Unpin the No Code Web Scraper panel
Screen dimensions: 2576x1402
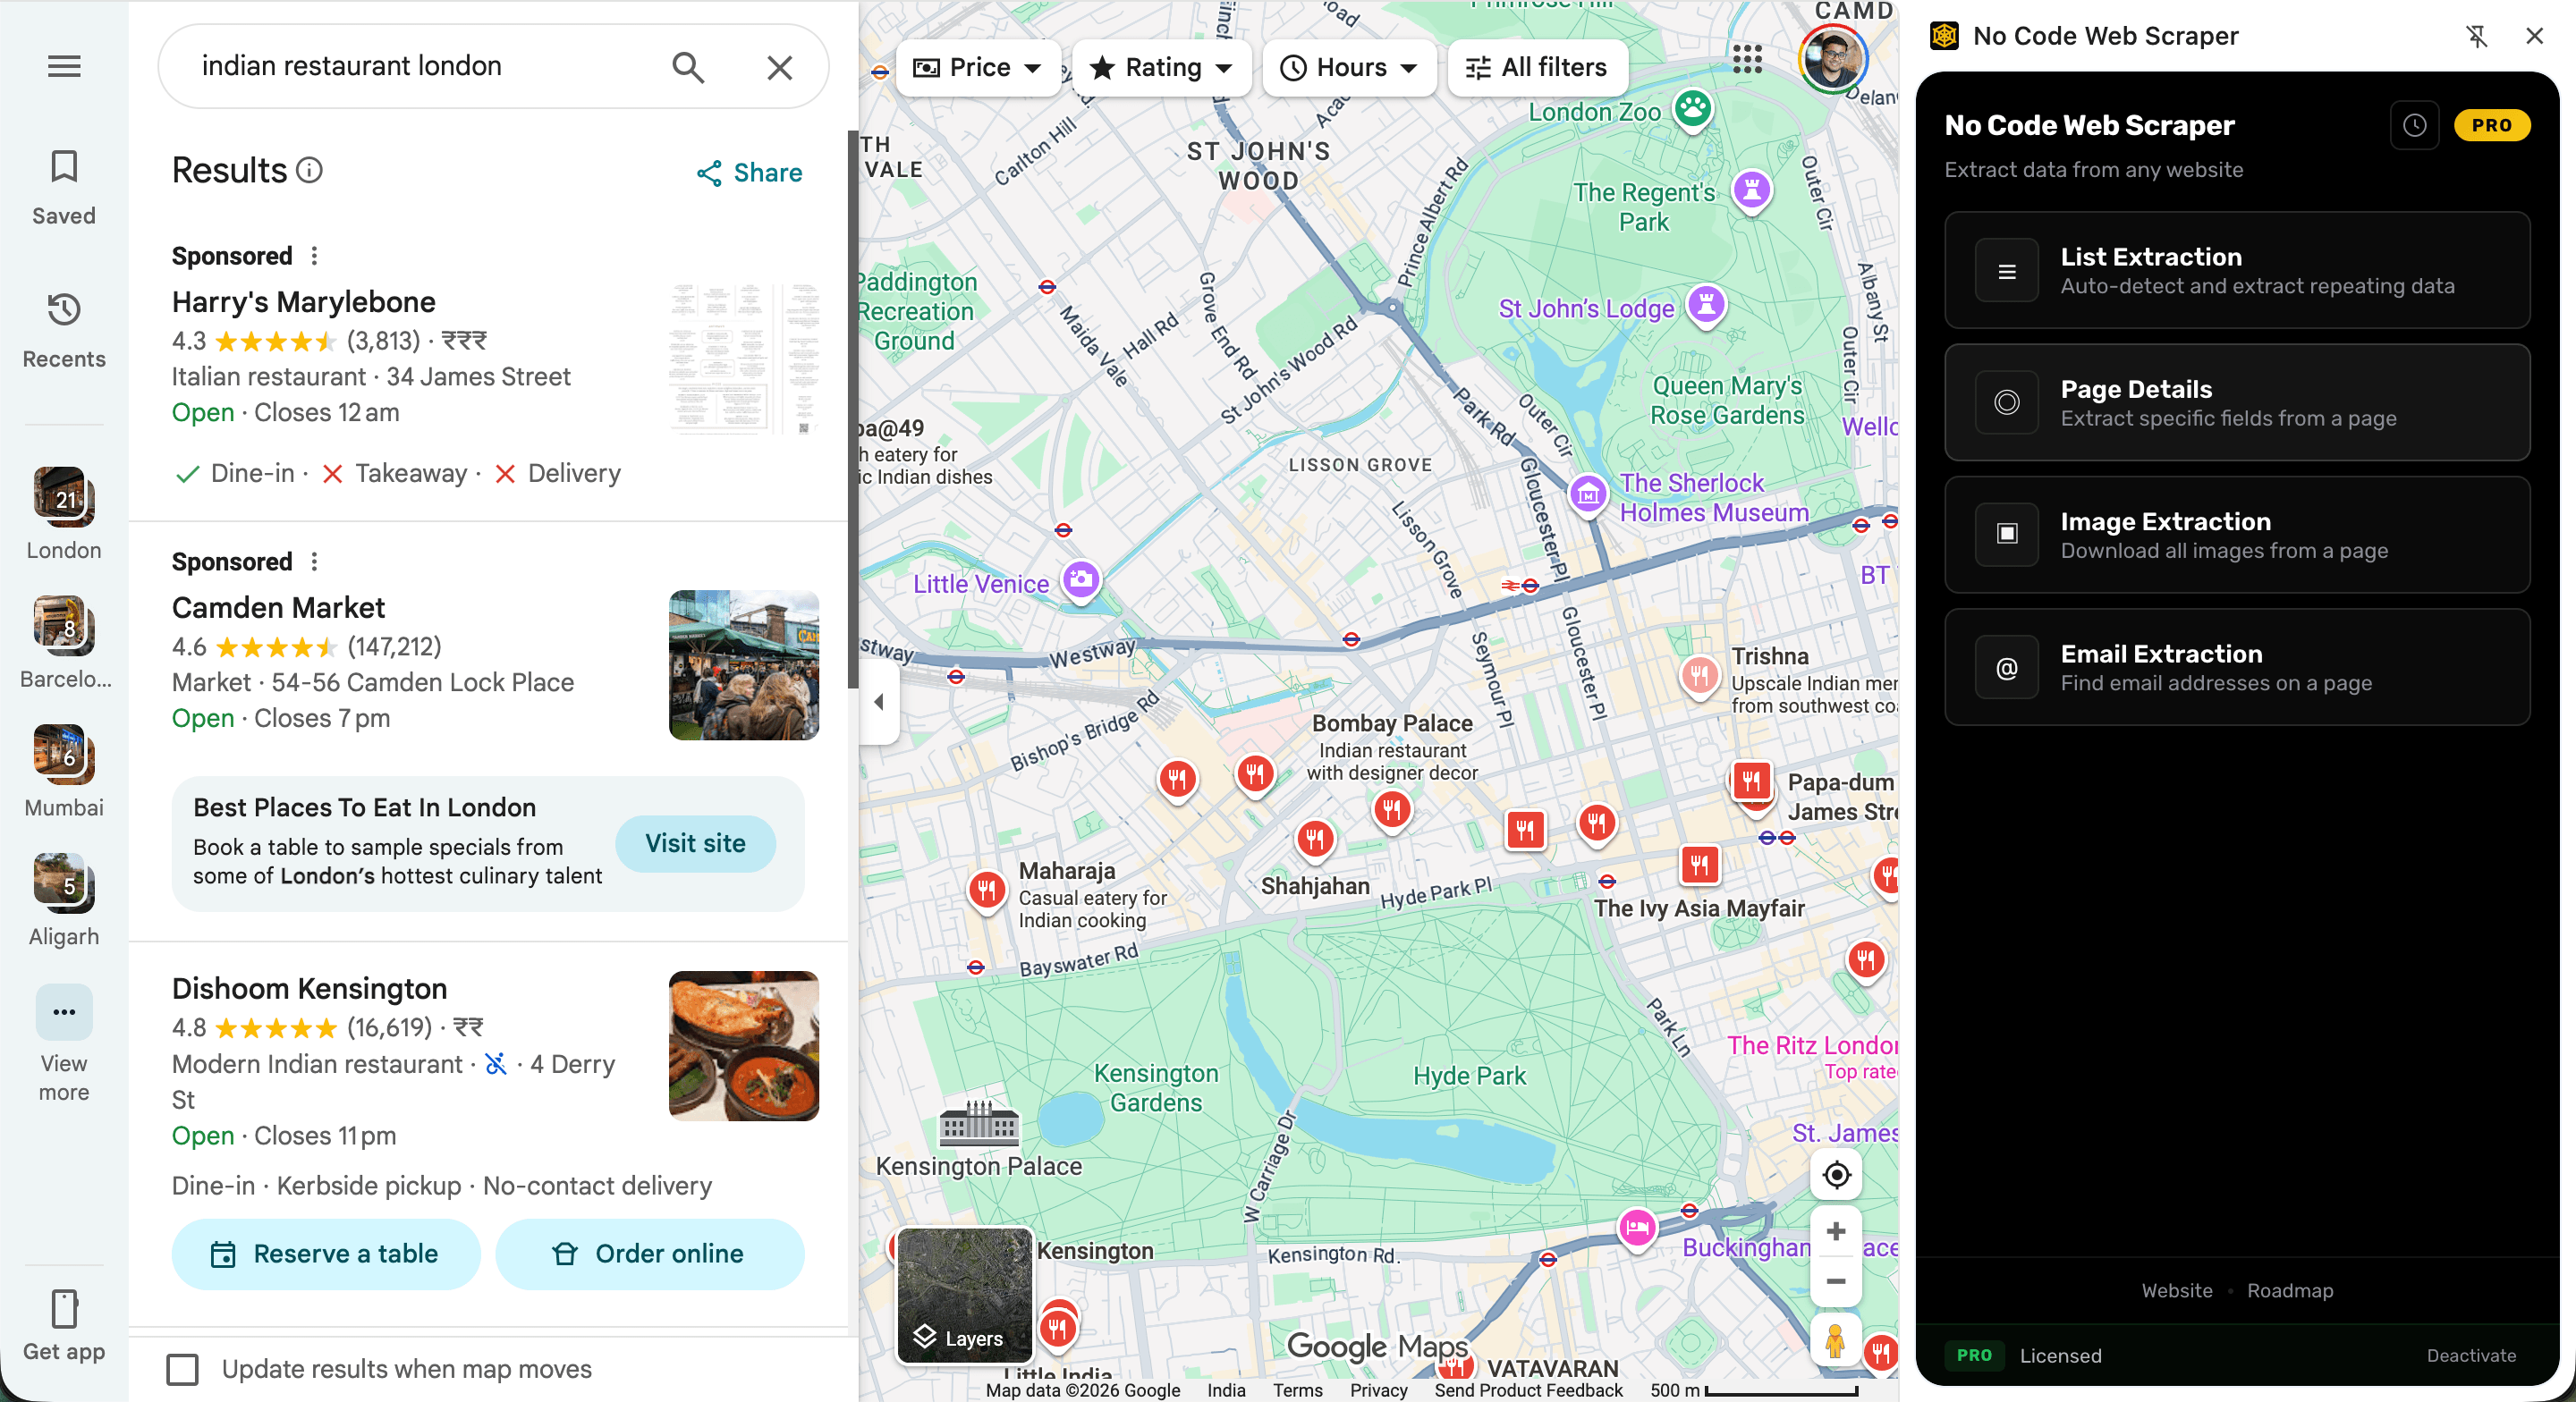tap(2476, 37)
